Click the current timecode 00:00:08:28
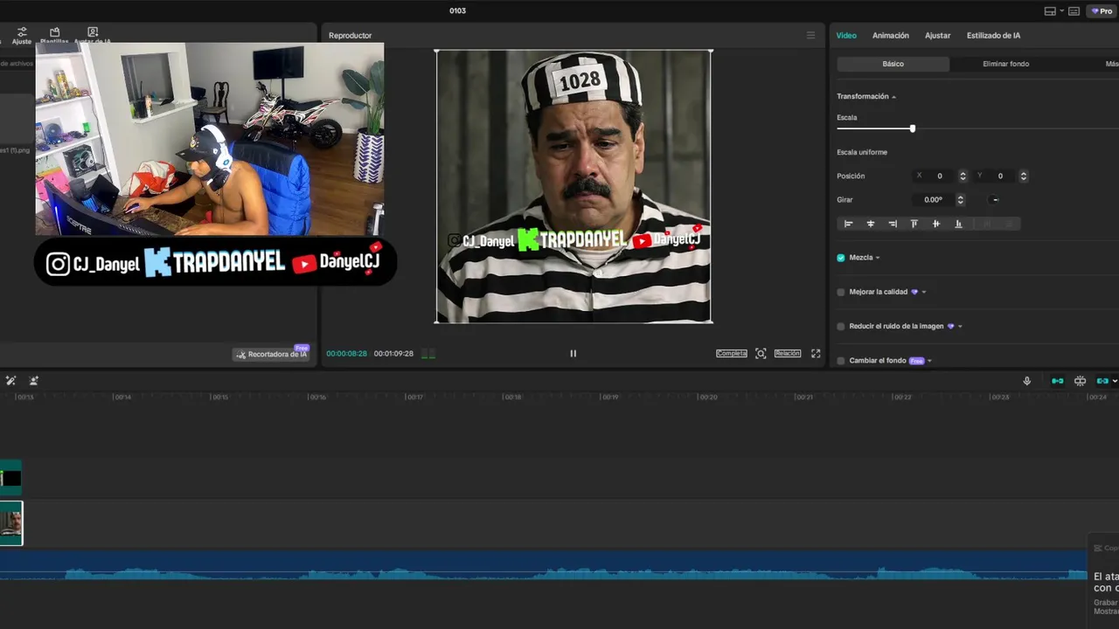 346,354
